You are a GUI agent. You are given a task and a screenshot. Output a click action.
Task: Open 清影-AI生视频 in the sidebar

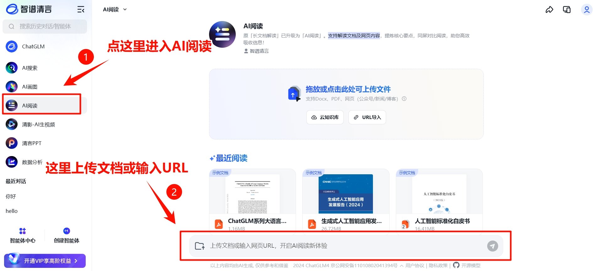pos(45,124)
